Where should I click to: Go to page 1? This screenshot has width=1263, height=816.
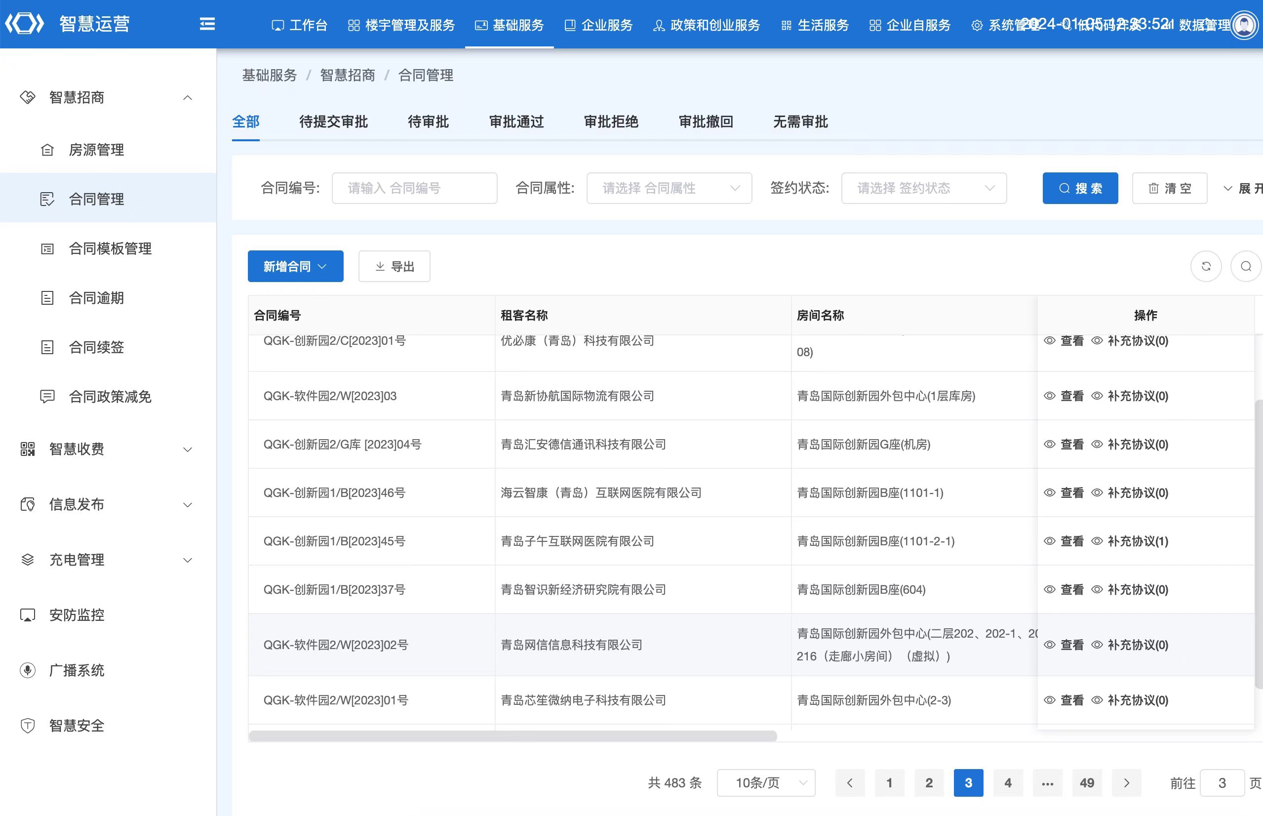click(x=890, y=783)
